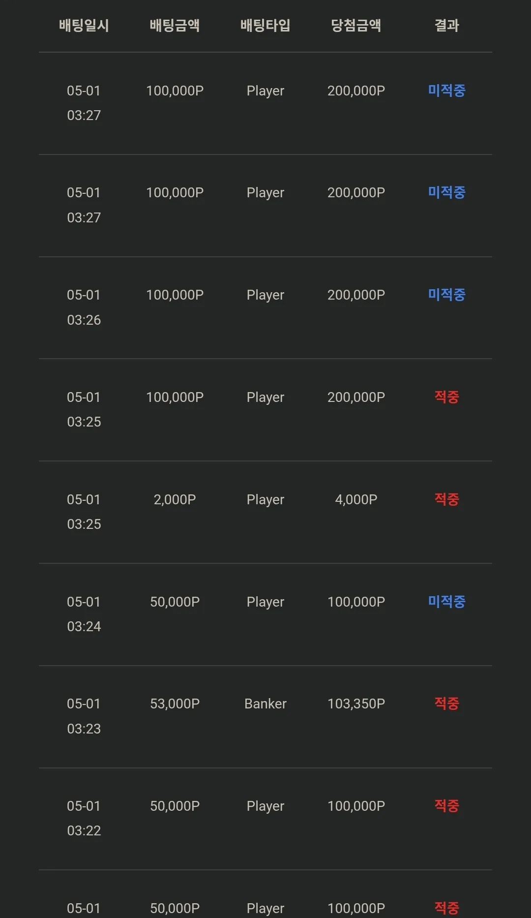Image resolution: width=531 pixels, height=918 pixels.
Task: Click the 미적중 result for 50,000P bet
Action: [446, 601]
